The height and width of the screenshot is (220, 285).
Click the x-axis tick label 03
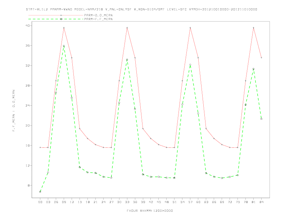(x=48, y=202)
